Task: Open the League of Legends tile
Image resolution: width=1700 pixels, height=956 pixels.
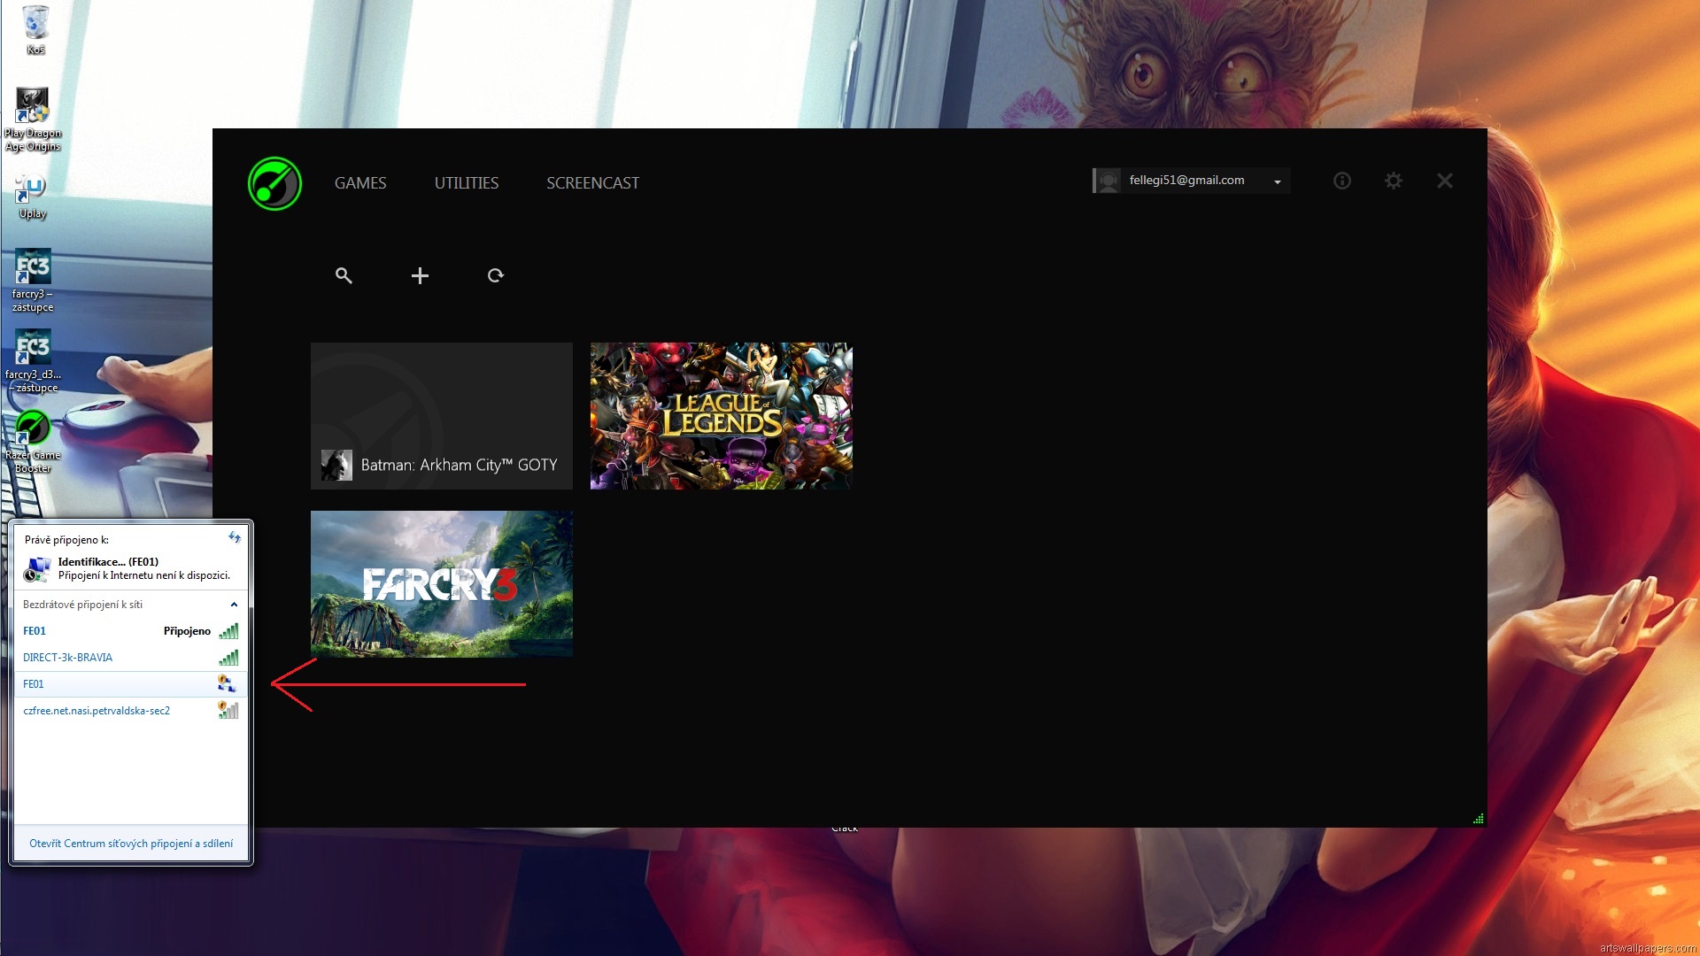Action: pos(721,415)
